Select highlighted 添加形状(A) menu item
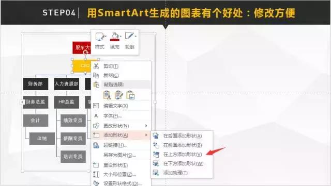This screenshot has width=331, height=186. (x=122, y=136)
